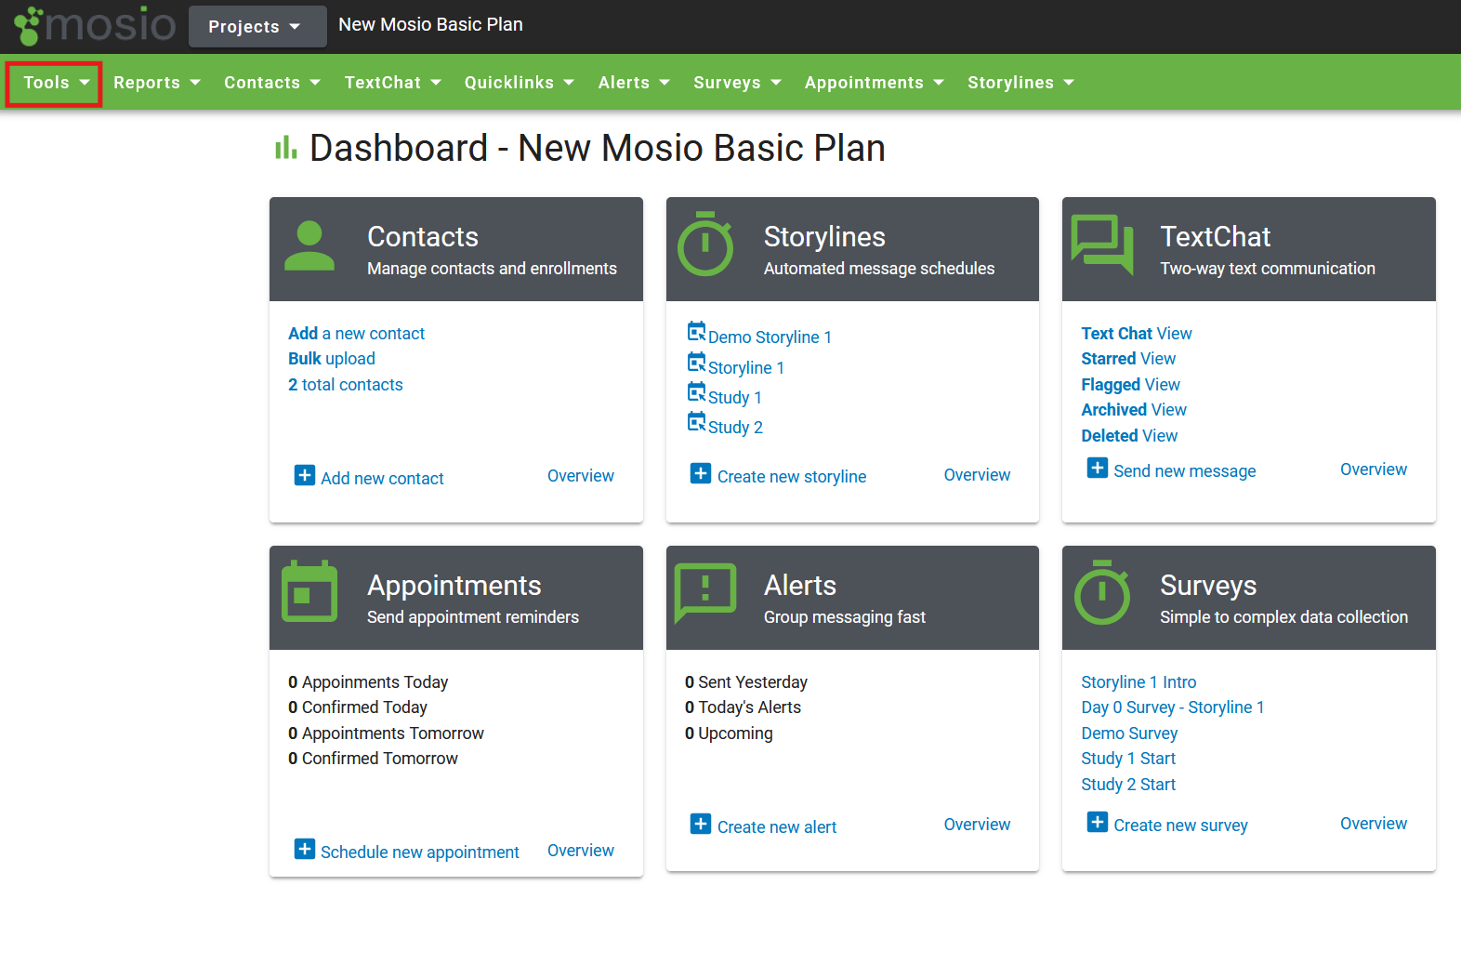Click the calendar icon next to Study 2
Viewport: 1461px width, 978px height.
[696, 421]
